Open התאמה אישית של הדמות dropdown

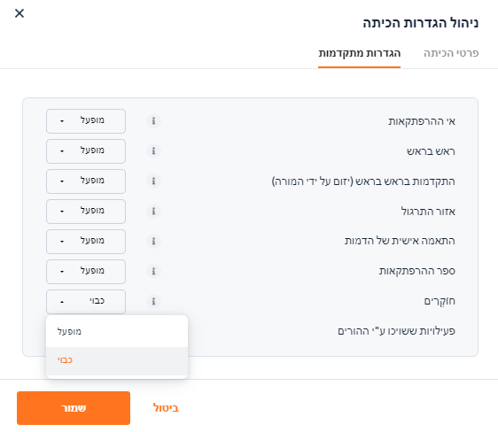click(x=86, y=242)
